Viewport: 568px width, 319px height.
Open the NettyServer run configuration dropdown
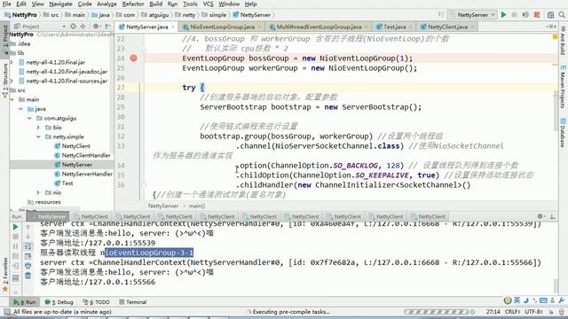pyautogui.click(x=472, y=15)
